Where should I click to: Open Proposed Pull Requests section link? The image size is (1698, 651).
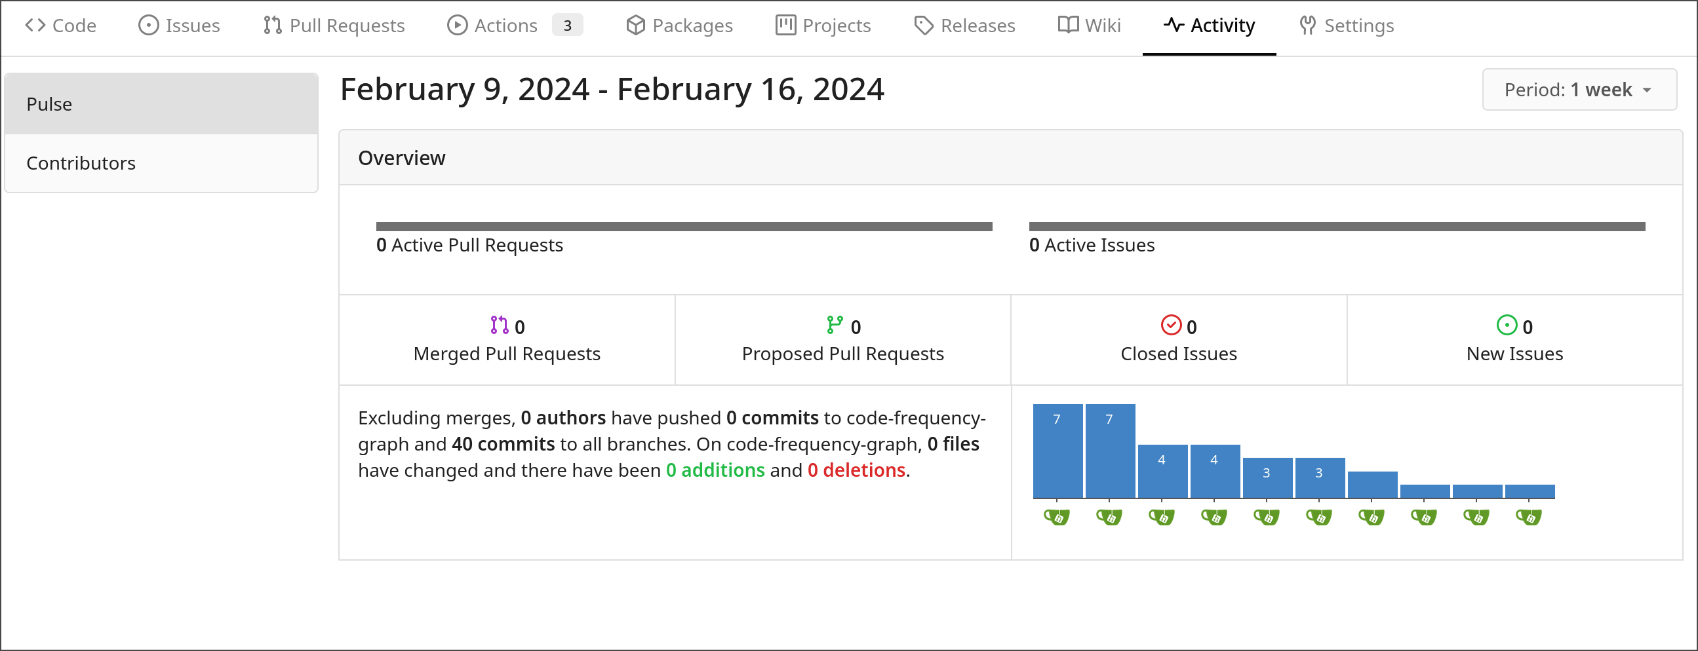843,340
